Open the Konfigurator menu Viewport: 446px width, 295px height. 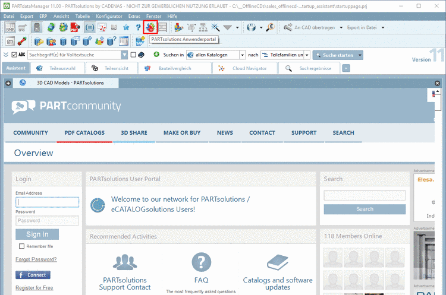109,16
